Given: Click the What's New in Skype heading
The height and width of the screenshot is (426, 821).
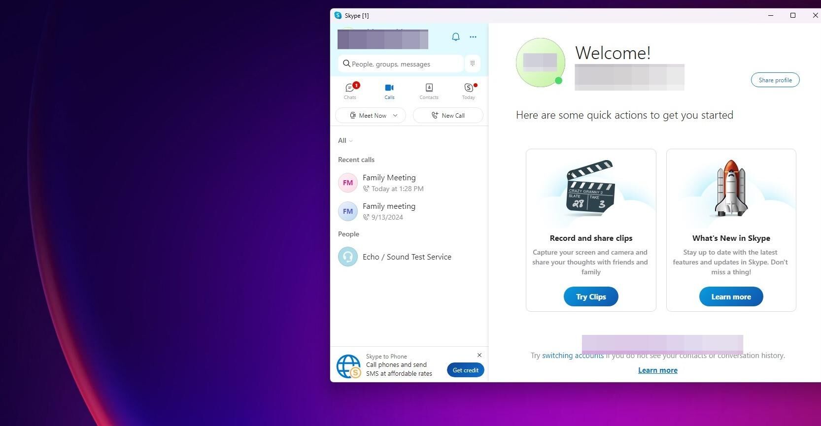Looking at the screenshot, I should tap(731, 238).
